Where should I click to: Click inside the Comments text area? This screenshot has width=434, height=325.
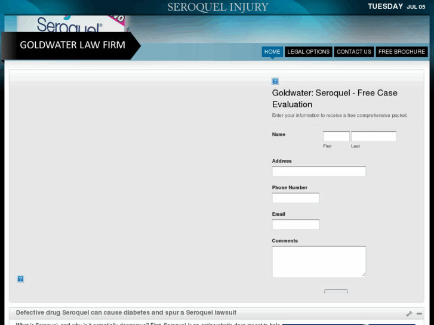(319, 262)
